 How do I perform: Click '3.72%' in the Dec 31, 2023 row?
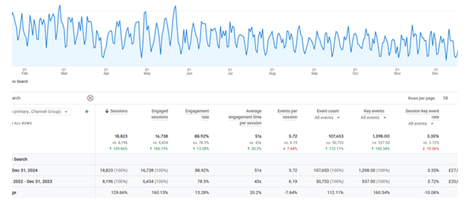click(x=434, y=182)
